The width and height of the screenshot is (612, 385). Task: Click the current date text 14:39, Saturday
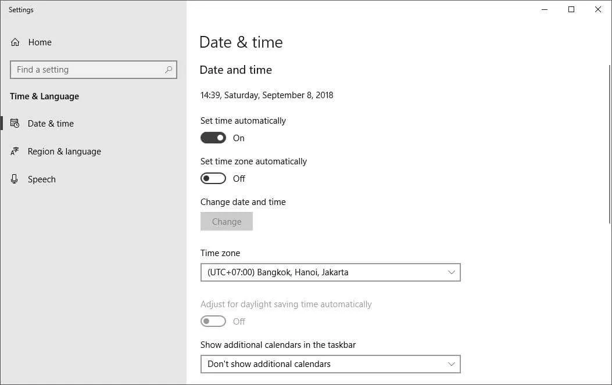coord(267,95)
